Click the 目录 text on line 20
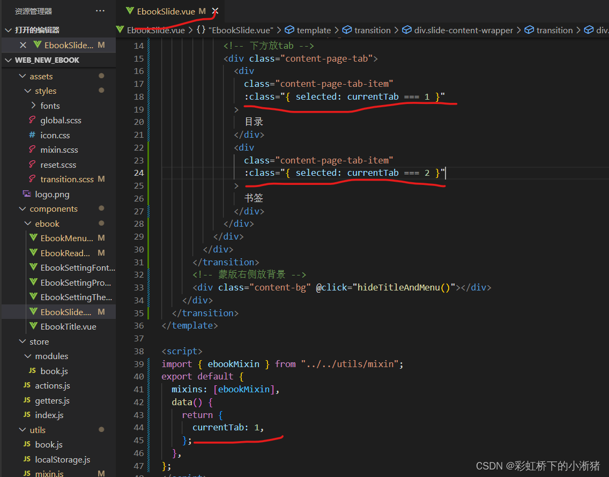The width and height of the screenshot is (609, 477). pyautogui.click(x=254, y=122)
